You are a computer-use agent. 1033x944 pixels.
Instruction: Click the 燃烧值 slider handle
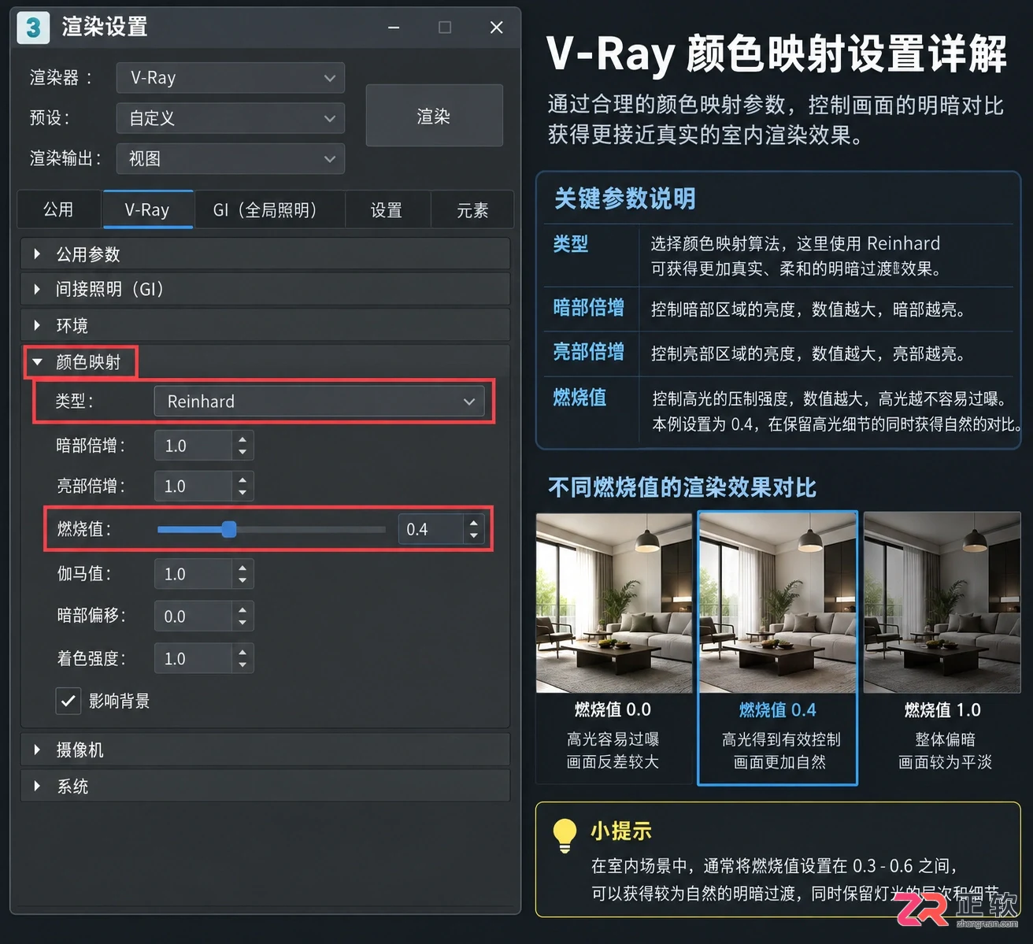pos(229,529)
